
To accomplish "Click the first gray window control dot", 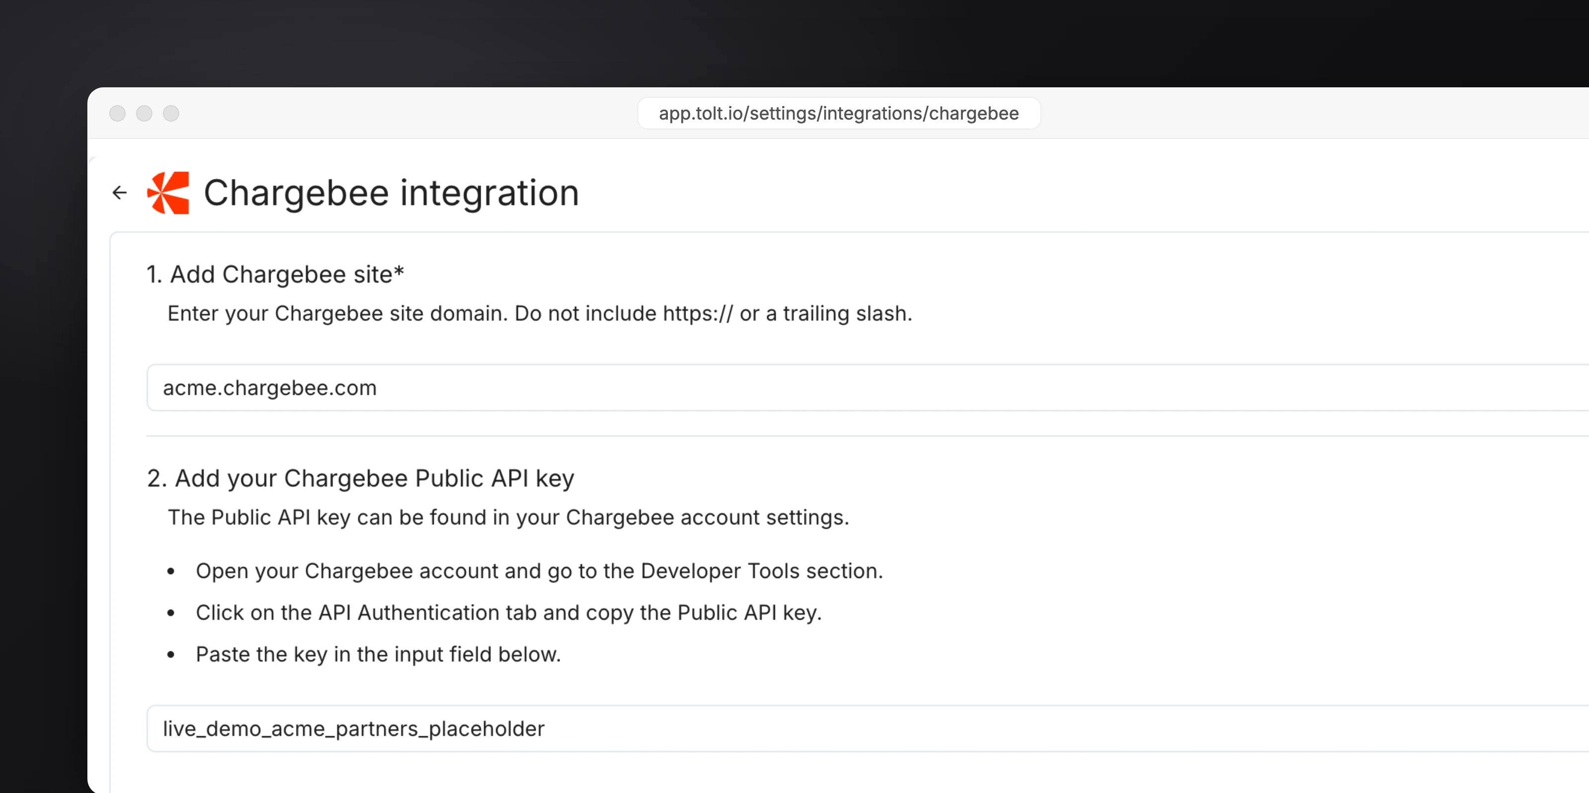I will coord(117,114).
